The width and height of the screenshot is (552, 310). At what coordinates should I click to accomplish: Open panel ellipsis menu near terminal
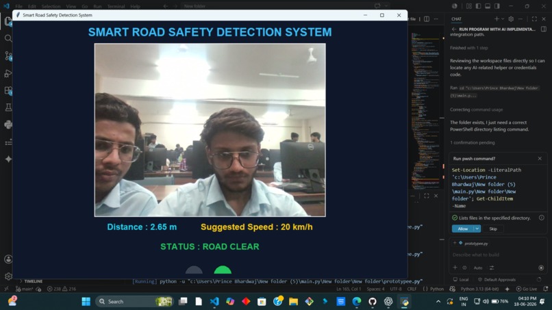coord(412,196)
